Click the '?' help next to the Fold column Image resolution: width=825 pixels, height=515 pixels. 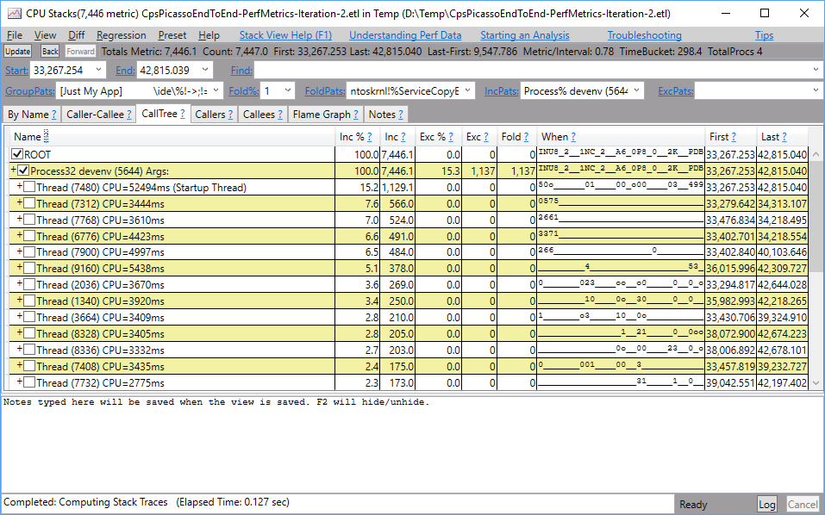click(x=527, y=137)
